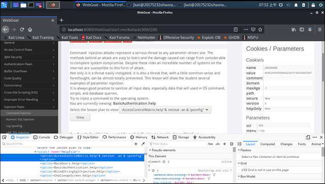Open a new browser tab
This screenshot has width=325, height=184.
pos(61,20)
